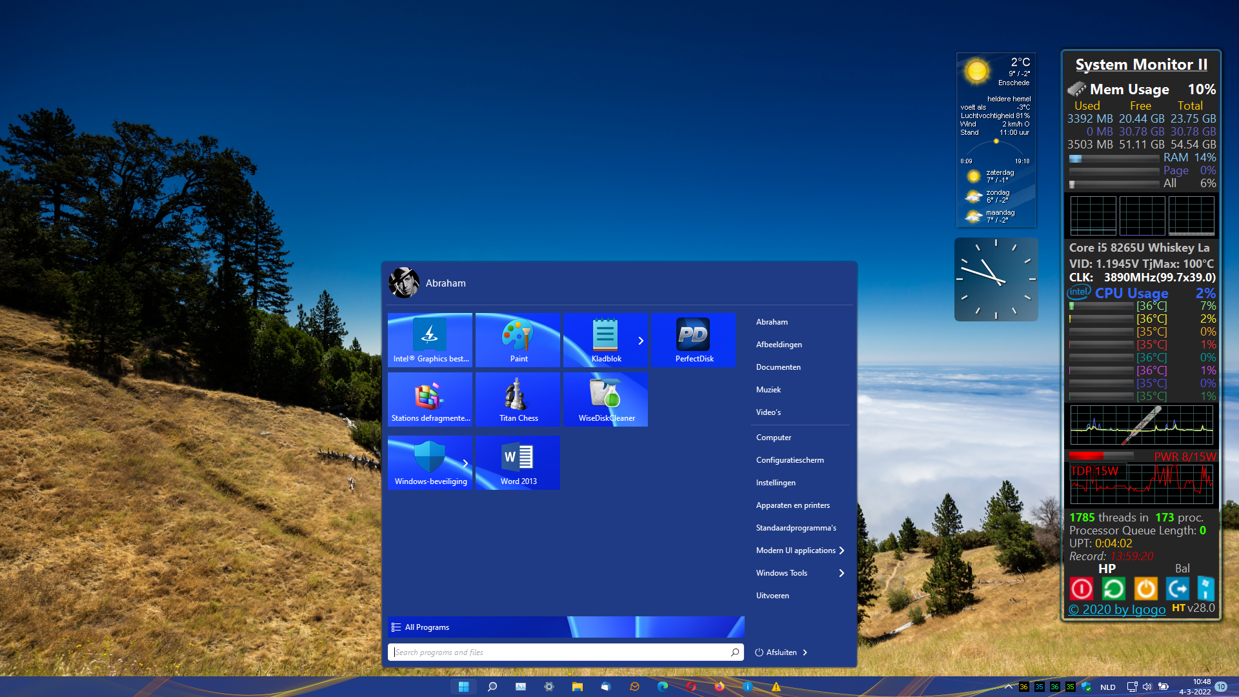Open Apparaten en printers

coord(793,505)
